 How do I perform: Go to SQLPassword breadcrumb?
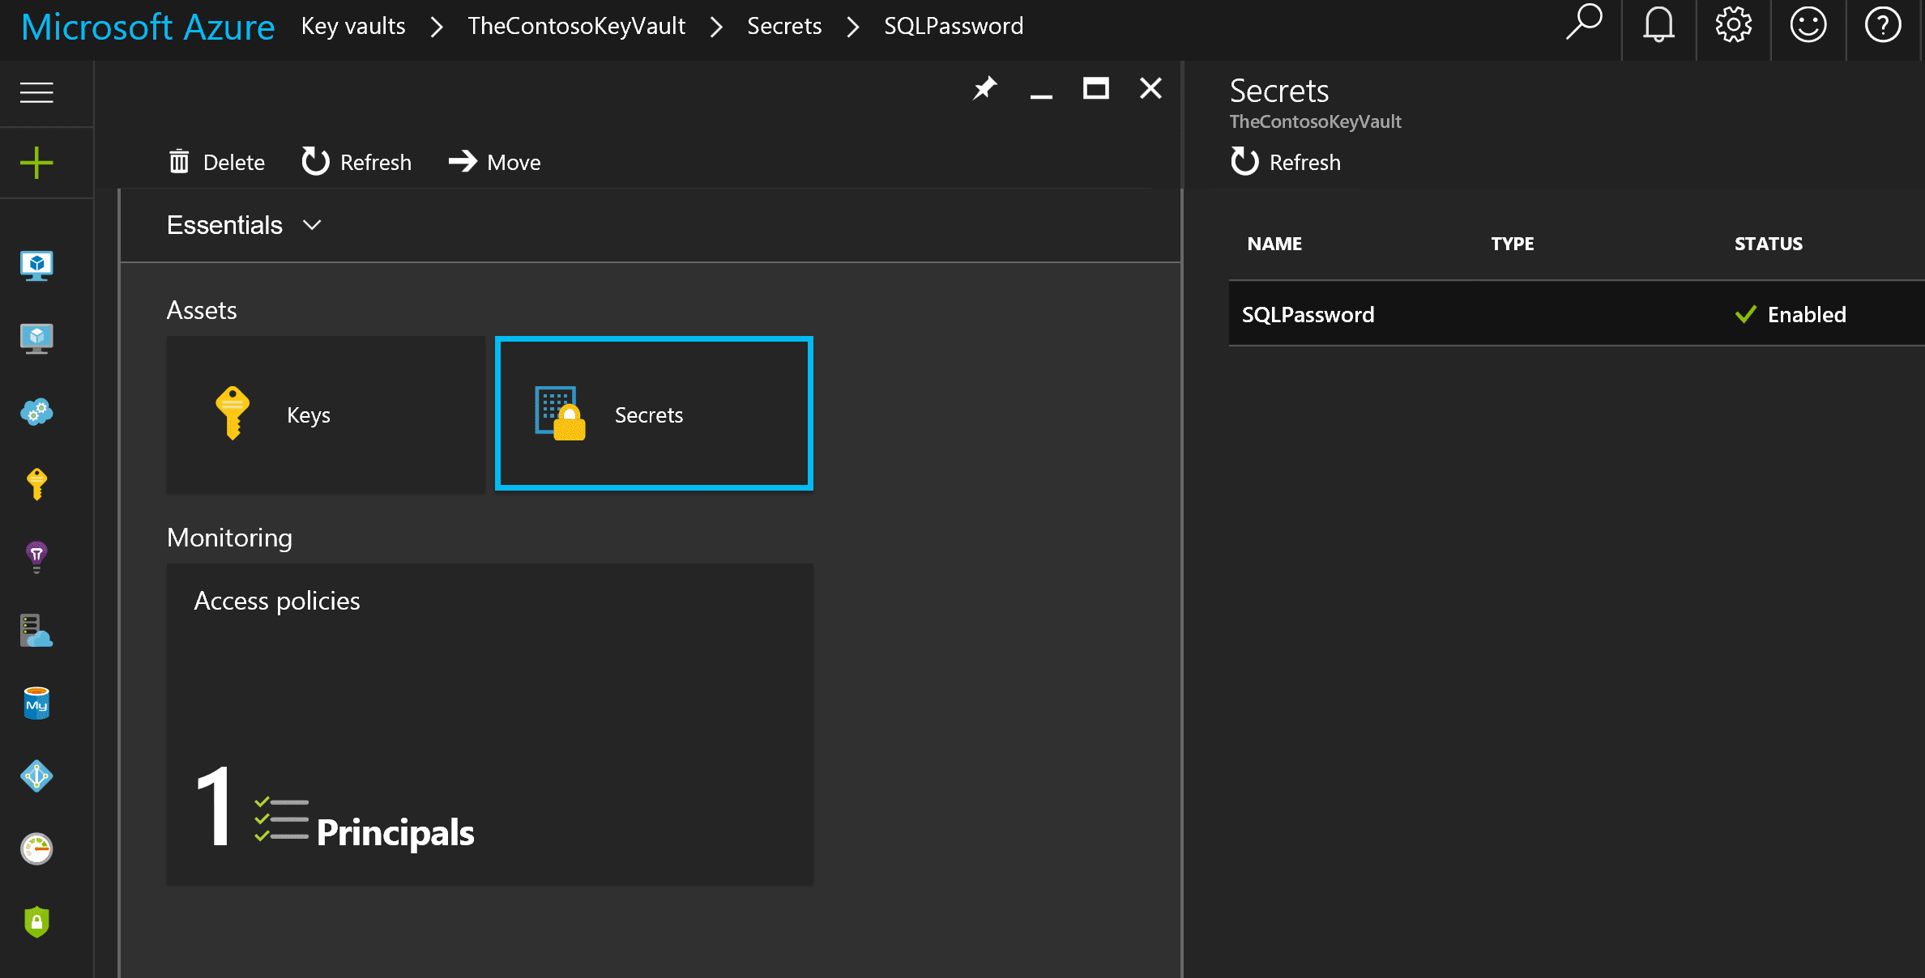click(954, 26)
